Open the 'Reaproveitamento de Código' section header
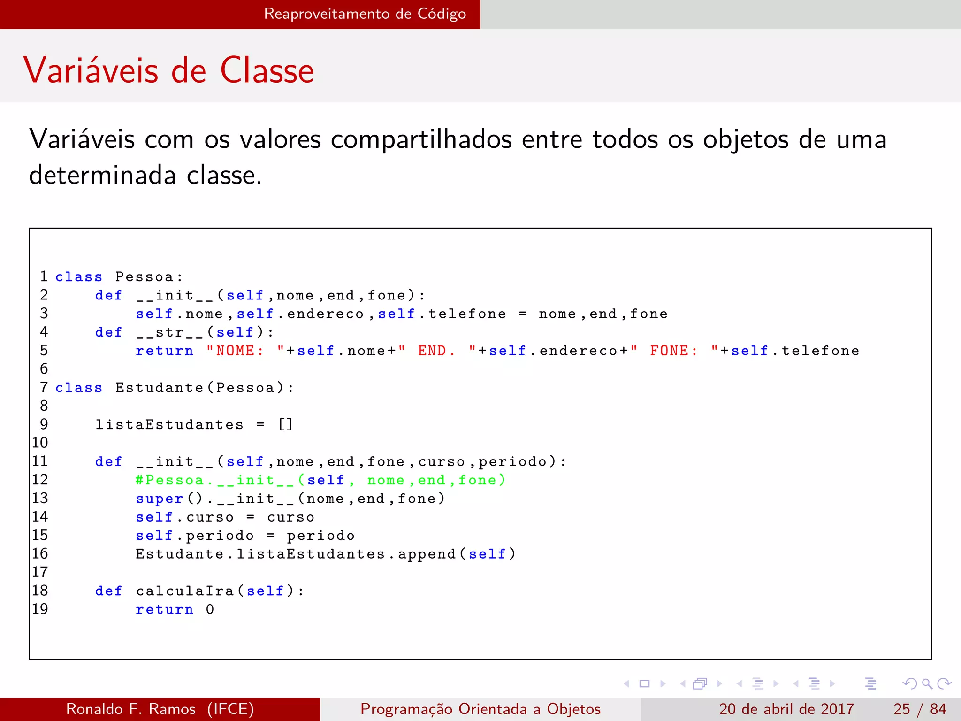The height and width of the screenshot is (721, 961). (365, 14)
